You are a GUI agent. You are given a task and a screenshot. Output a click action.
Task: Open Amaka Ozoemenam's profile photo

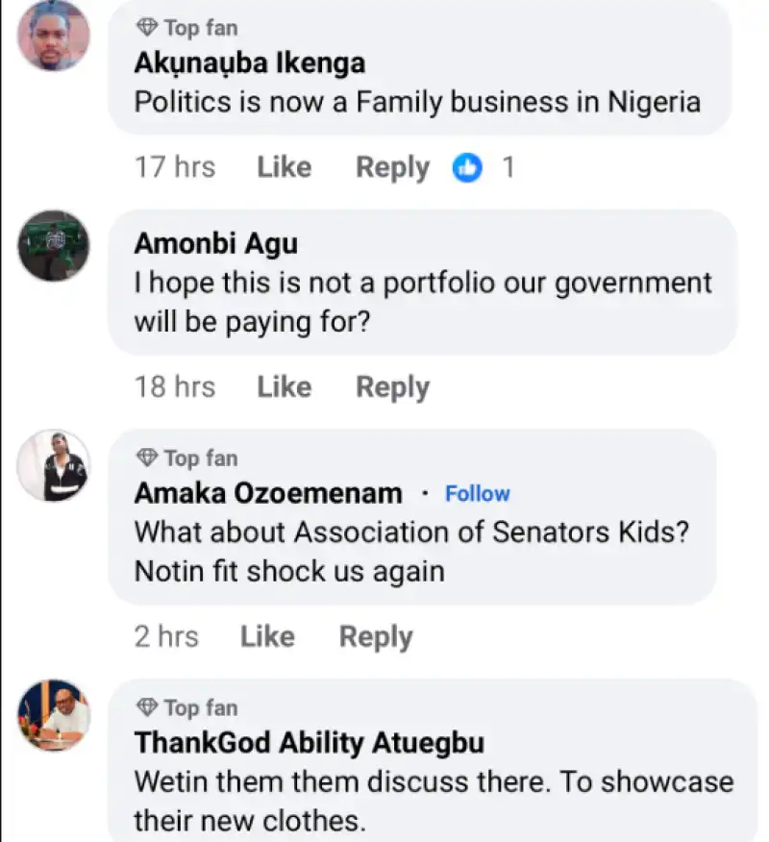[x=54, y=465]
